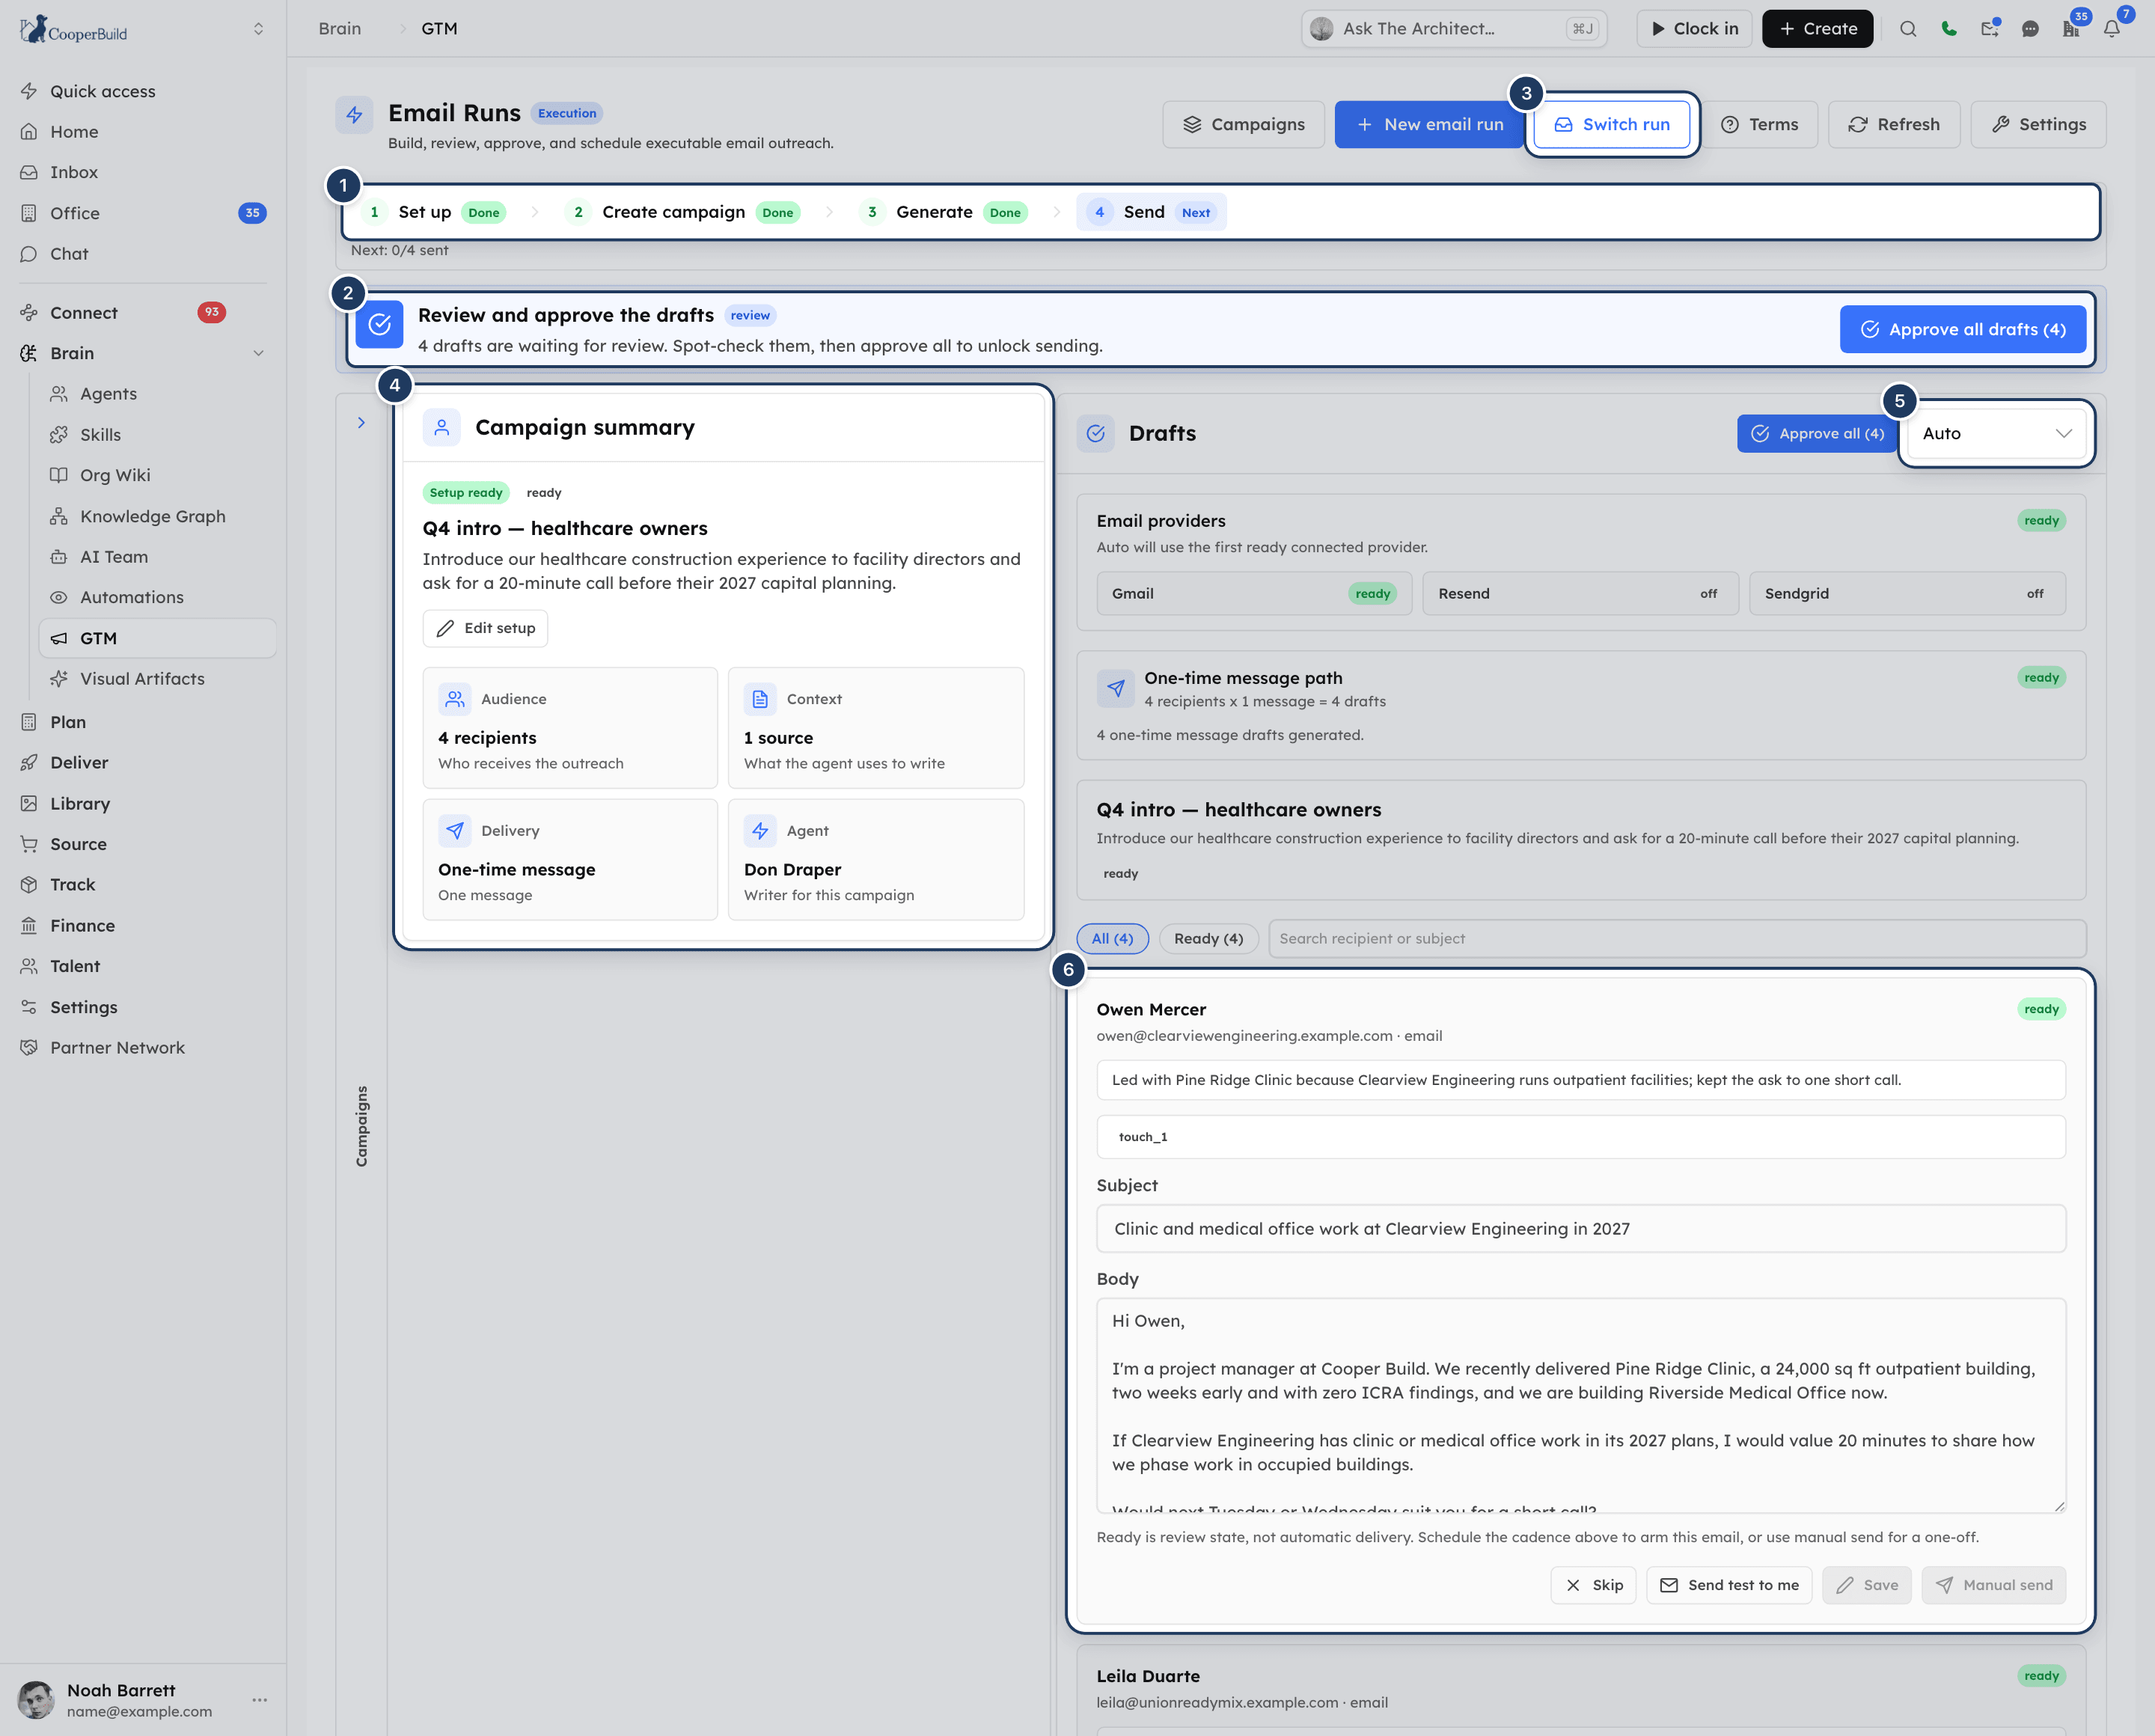
Task: Click the Clock in button
Action: click(x=1694, y=29)
